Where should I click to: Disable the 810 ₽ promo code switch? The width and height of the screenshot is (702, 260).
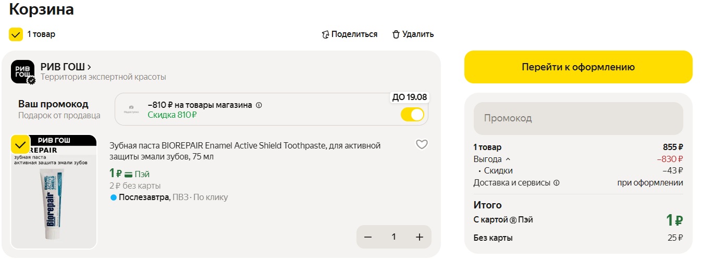pyautogui.click(x=412, y=115)
